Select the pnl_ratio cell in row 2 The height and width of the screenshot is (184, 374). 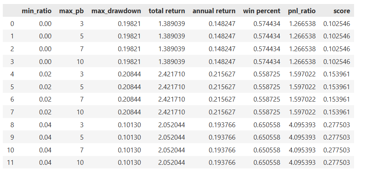point(302,49)
